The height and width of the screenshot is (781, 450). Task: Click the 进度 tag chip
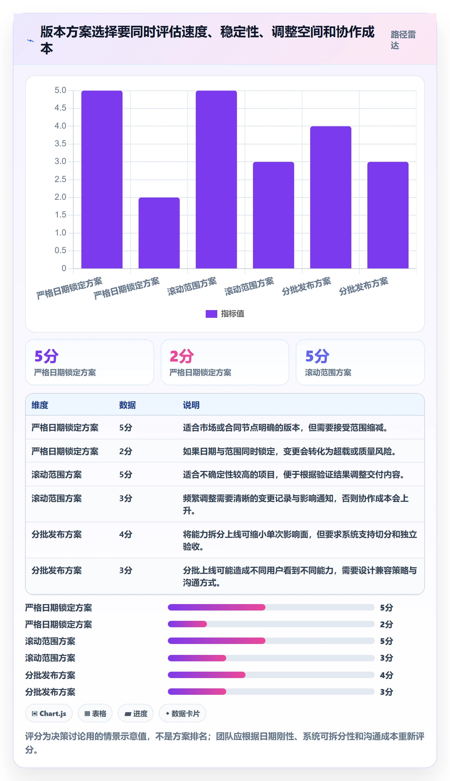click(x=136, y=713)
